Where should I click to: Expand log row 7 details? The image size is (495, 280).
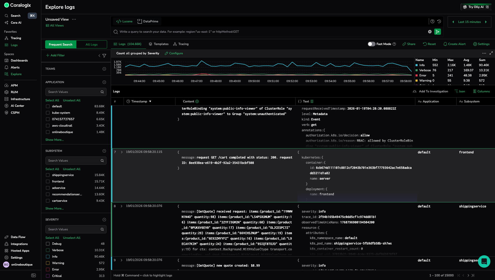click(122, 152)
